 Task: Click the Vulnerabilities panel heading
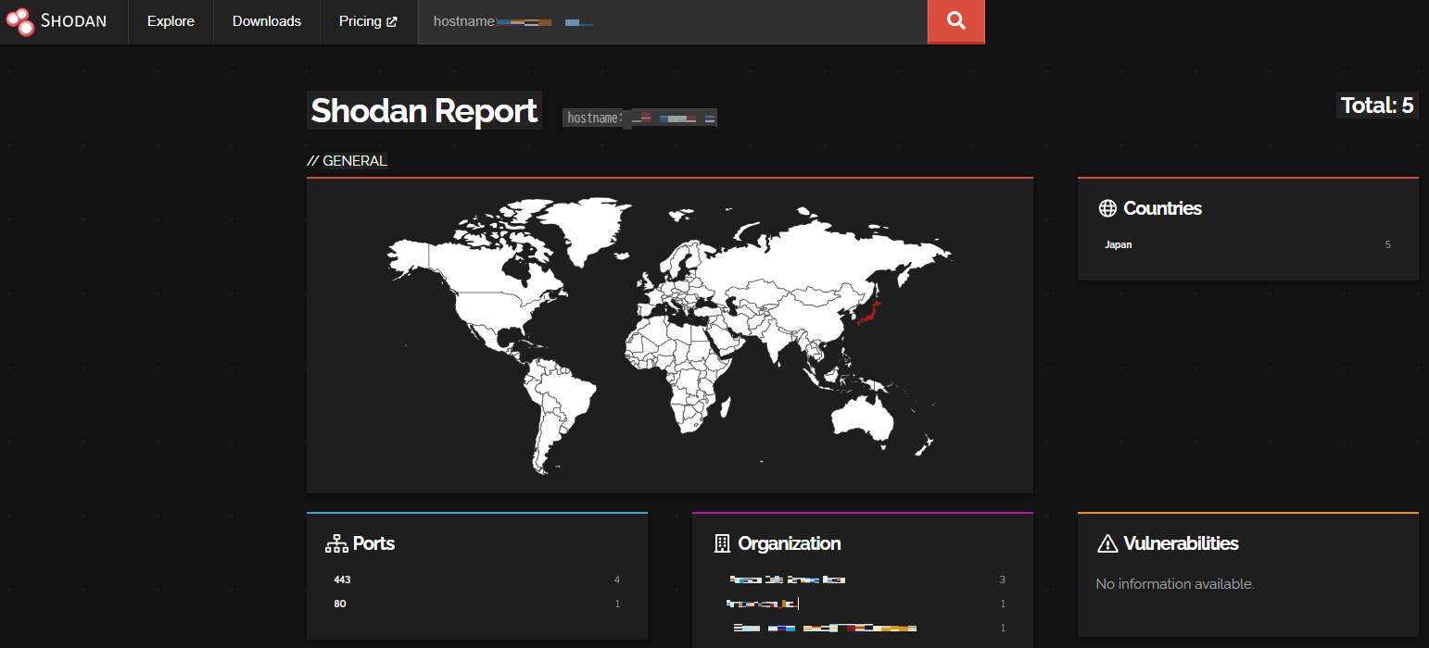click(x=1181, y=543)
